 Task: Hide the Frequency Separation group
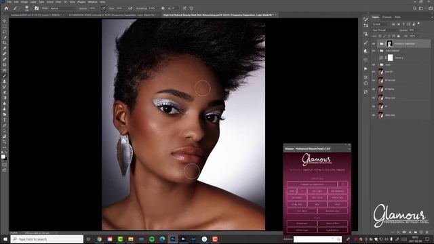pyautogui.click(x=374, y=43)
